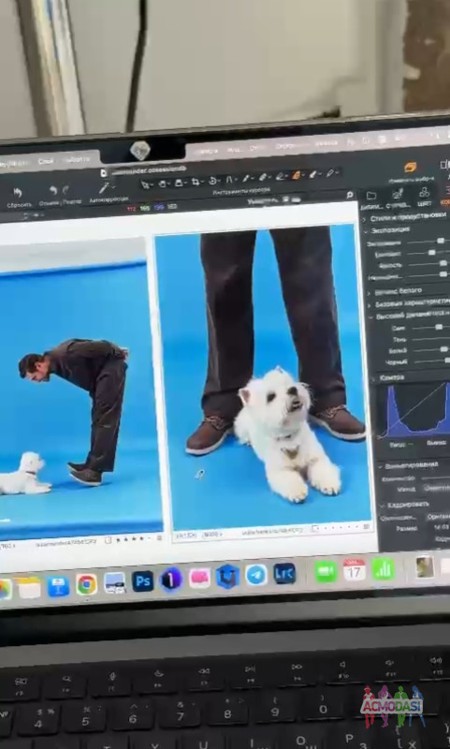Open the crop ratio dropdown

[x=437, y=517]
